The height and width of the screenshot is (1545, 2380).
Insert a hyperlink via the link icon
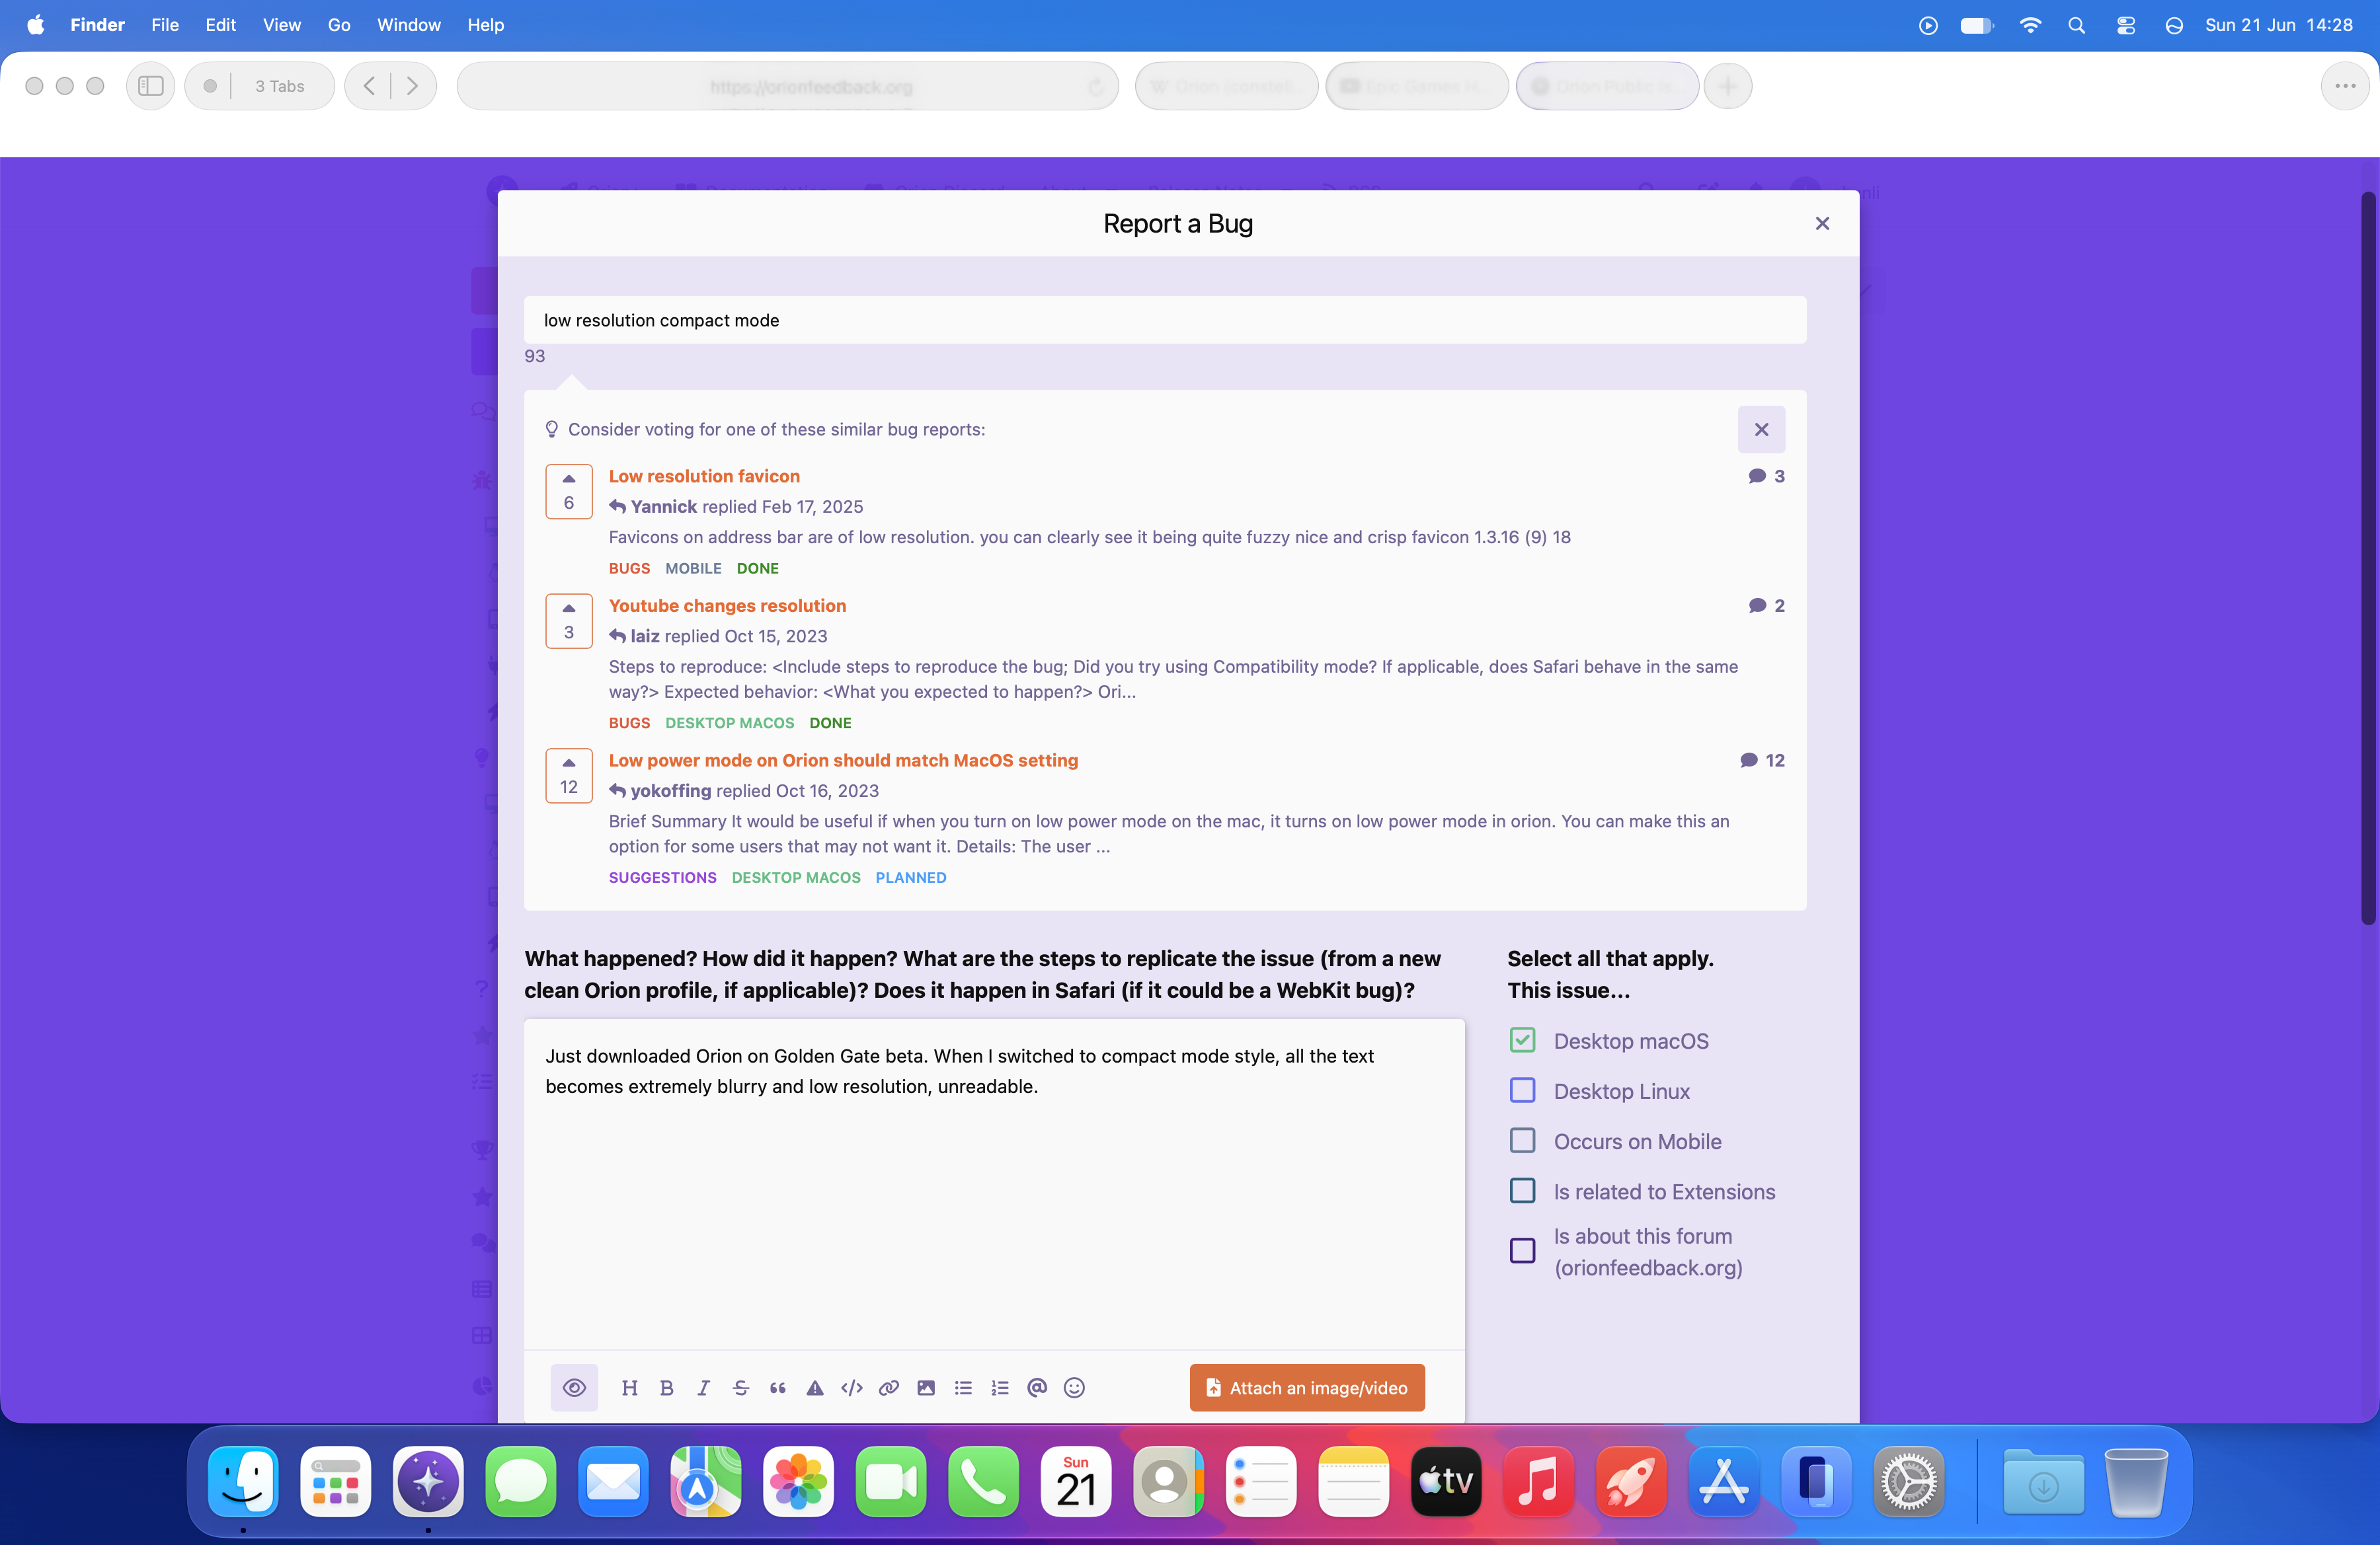(x=889, y=1387)
